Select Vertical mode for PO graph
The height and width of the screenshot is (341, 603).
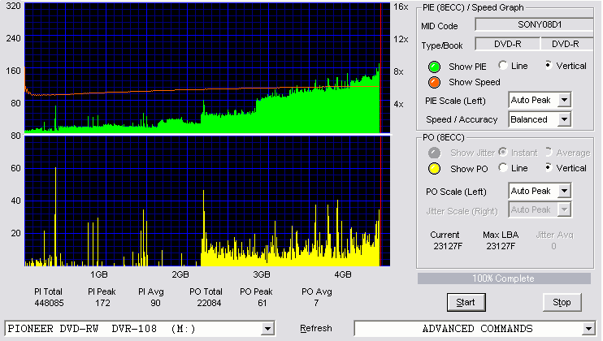point(549,168)
